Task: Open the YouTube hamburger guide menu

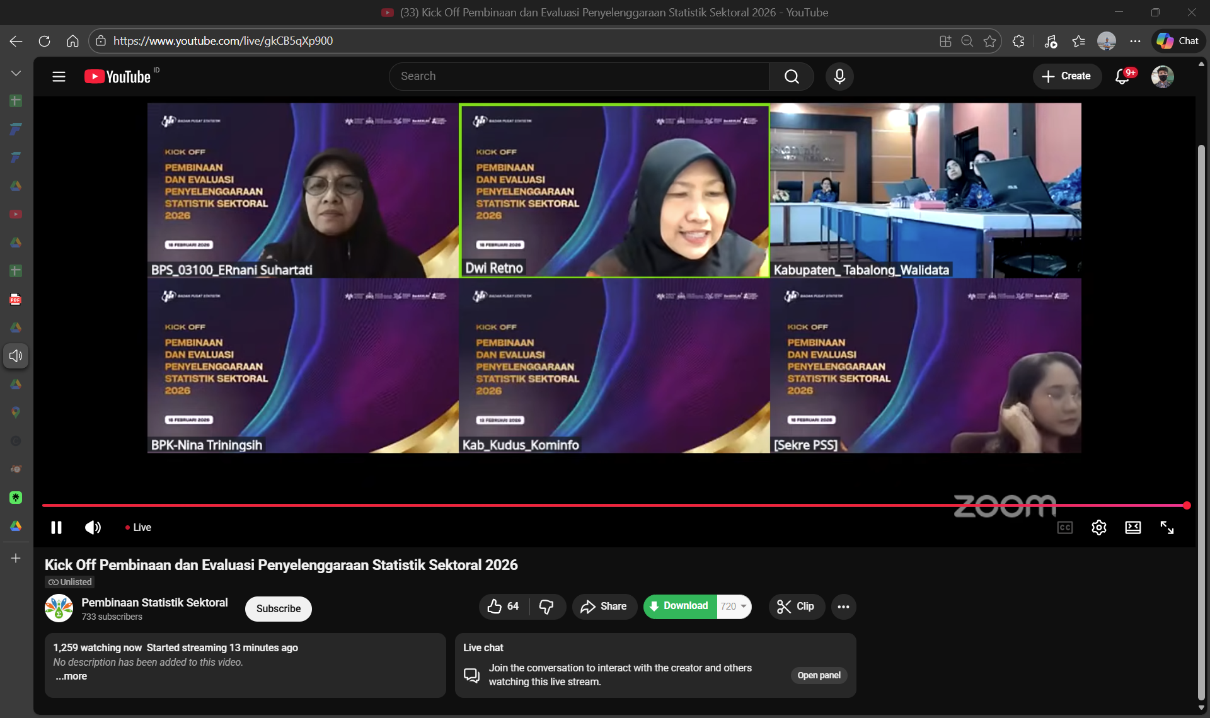Action: pos(59,76)
